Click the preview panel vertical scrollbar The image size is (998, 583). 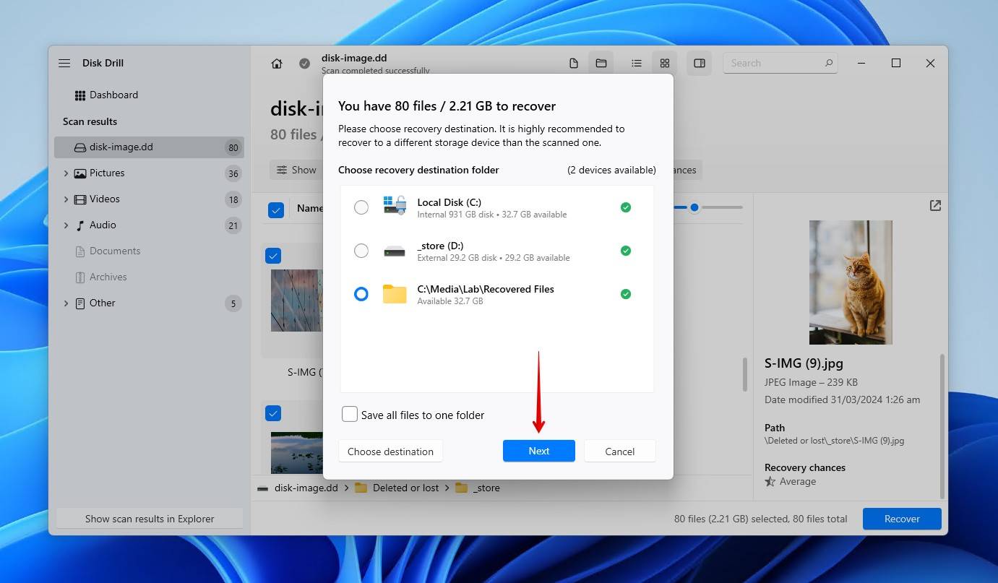tap(944, 426)
